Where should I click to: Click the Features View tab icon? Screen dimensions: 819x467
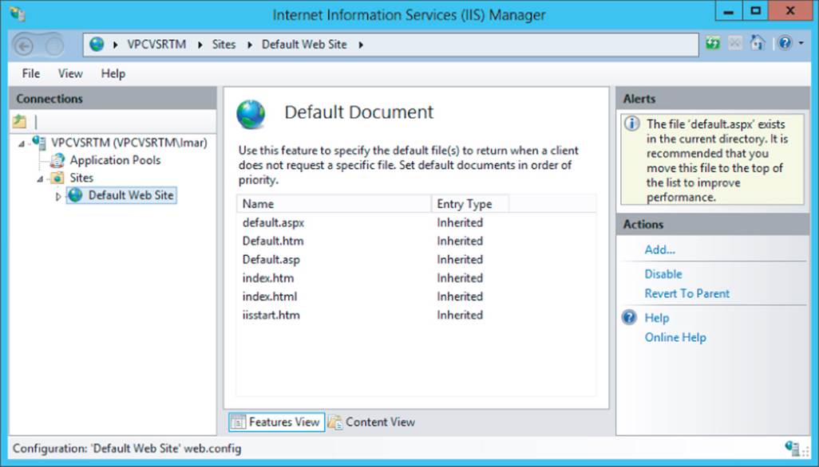238,422
